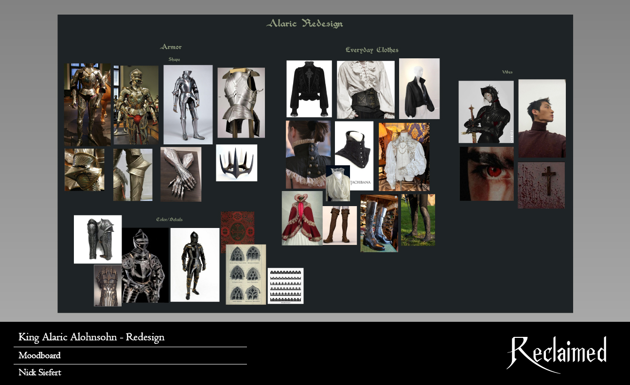Image resolution: width=630 pixels, height=385 pixels.
Task: Select the brown thigh-high boots image
Action: pyautogui.click(x=340, y=225)
